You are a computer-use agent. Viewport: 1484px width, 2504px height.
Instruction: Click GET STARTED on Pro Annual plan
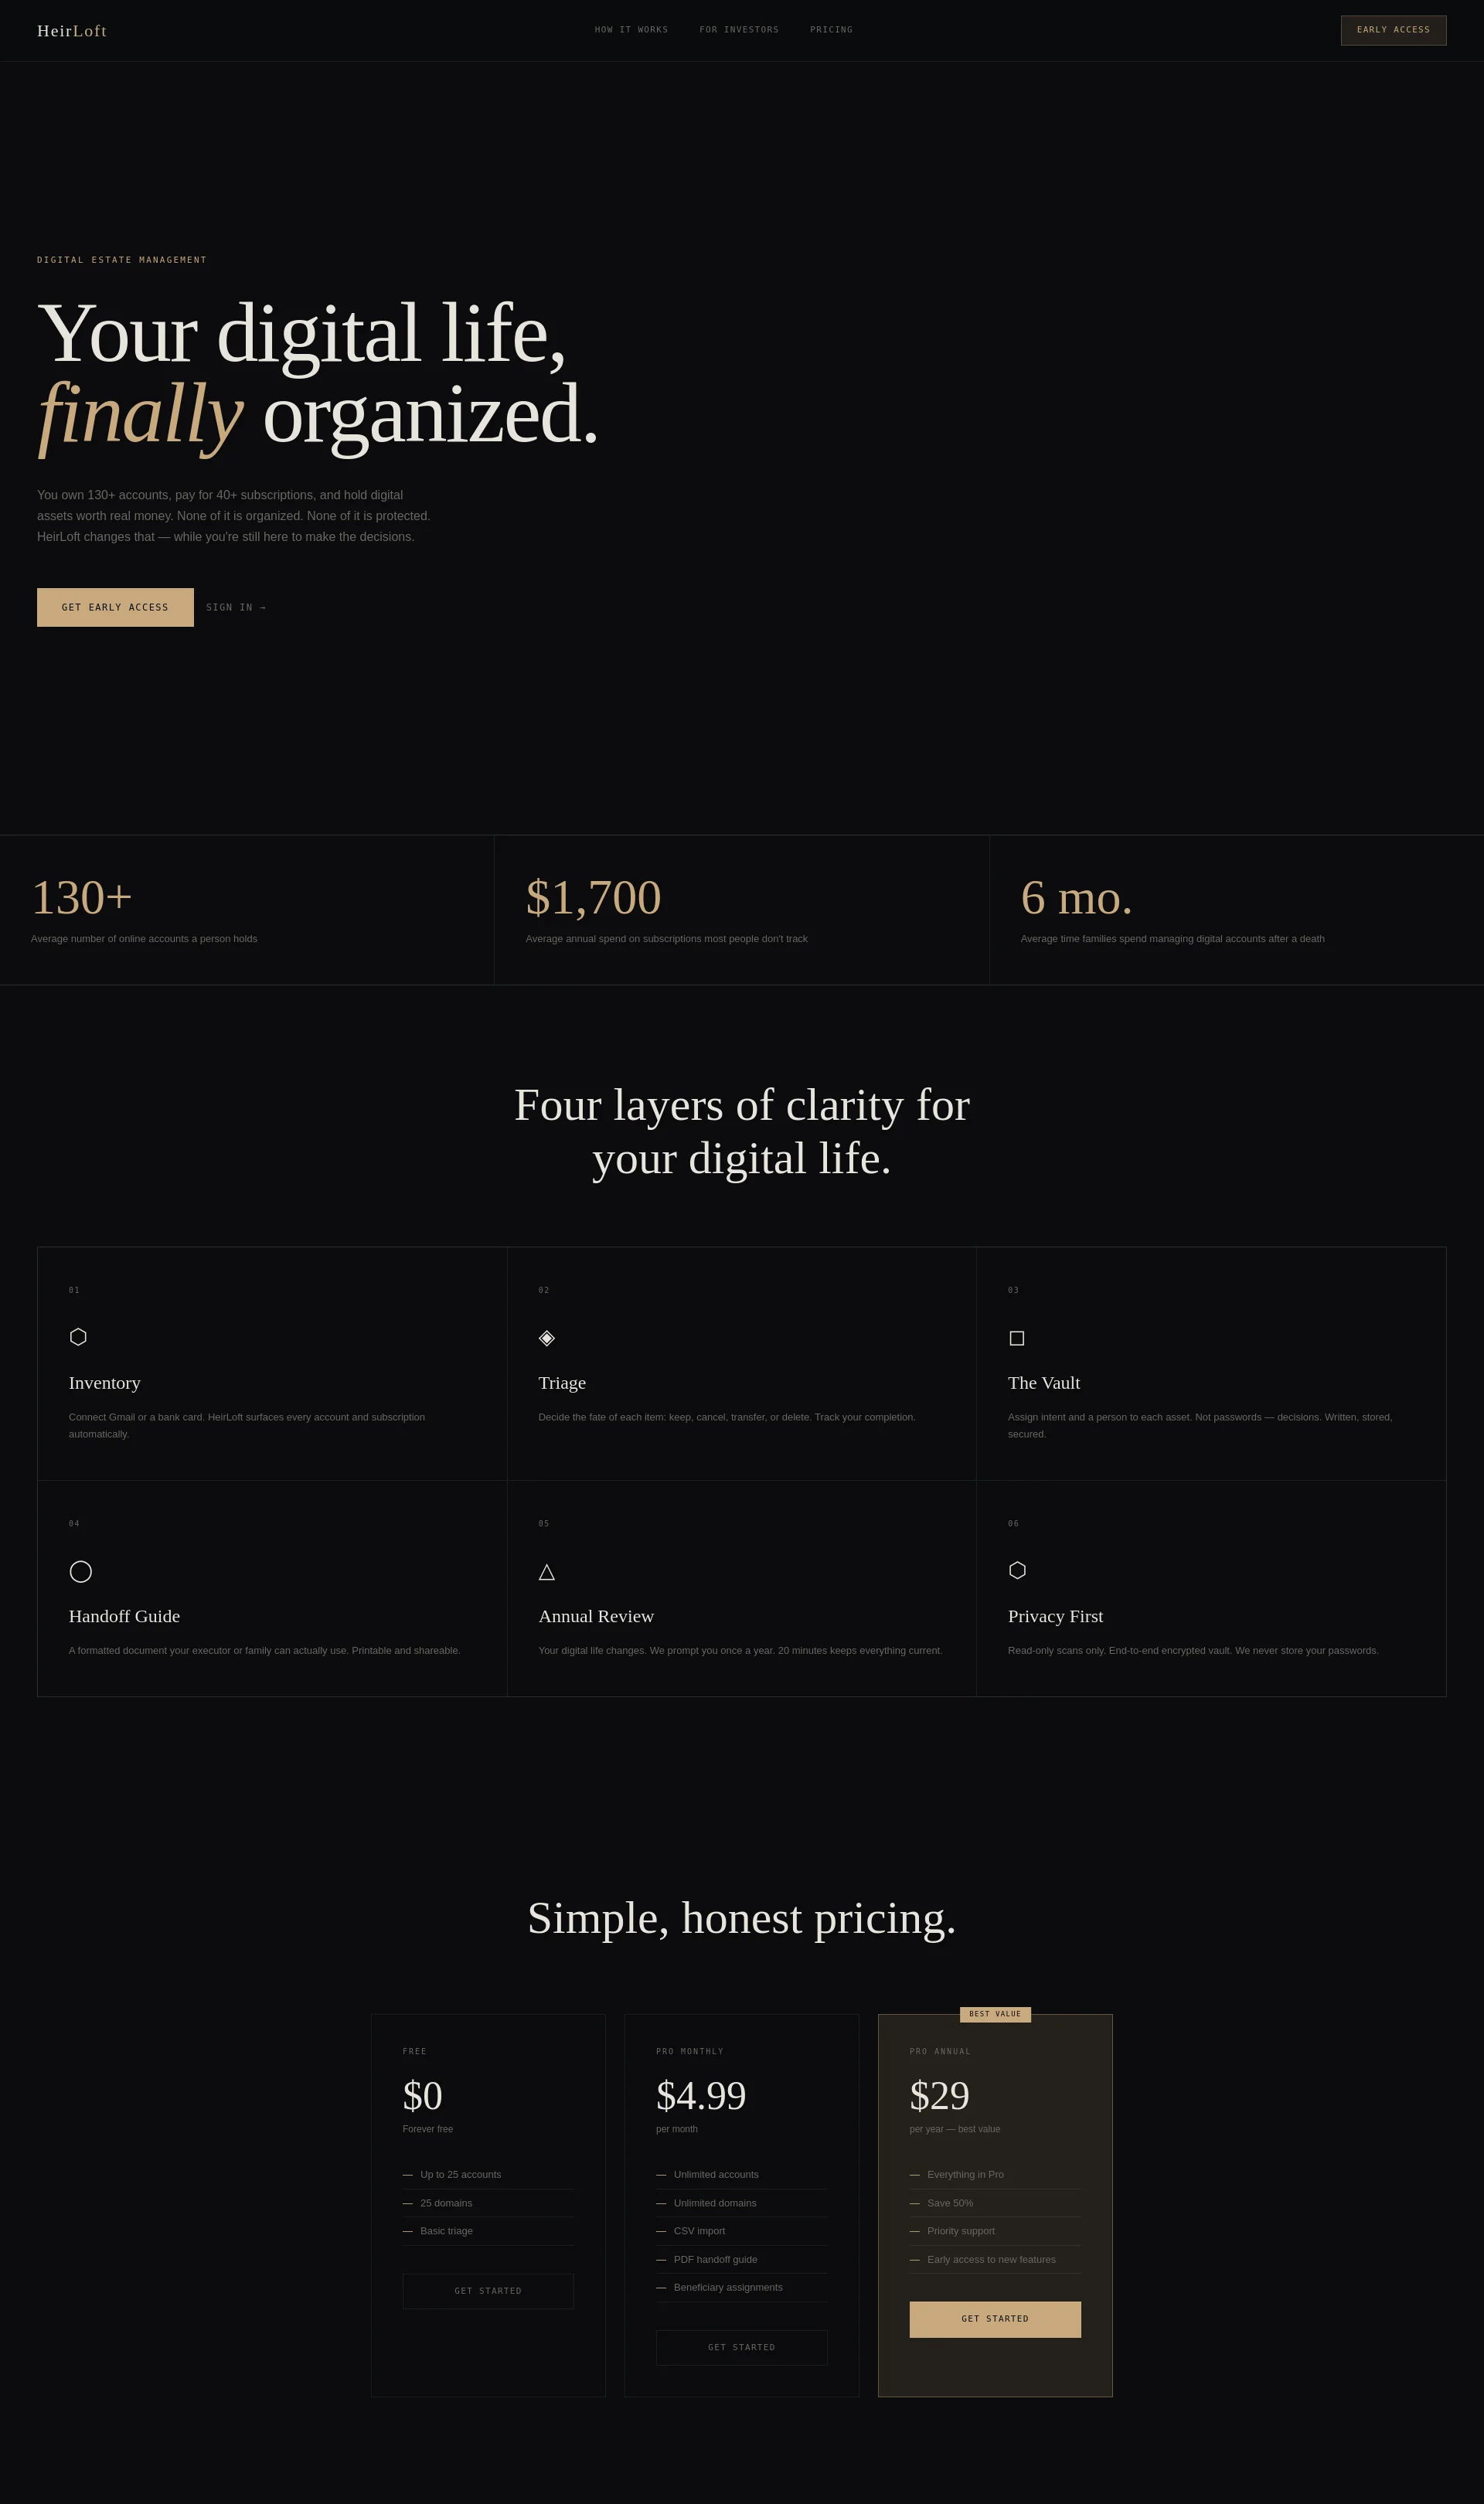[994, 2319]
